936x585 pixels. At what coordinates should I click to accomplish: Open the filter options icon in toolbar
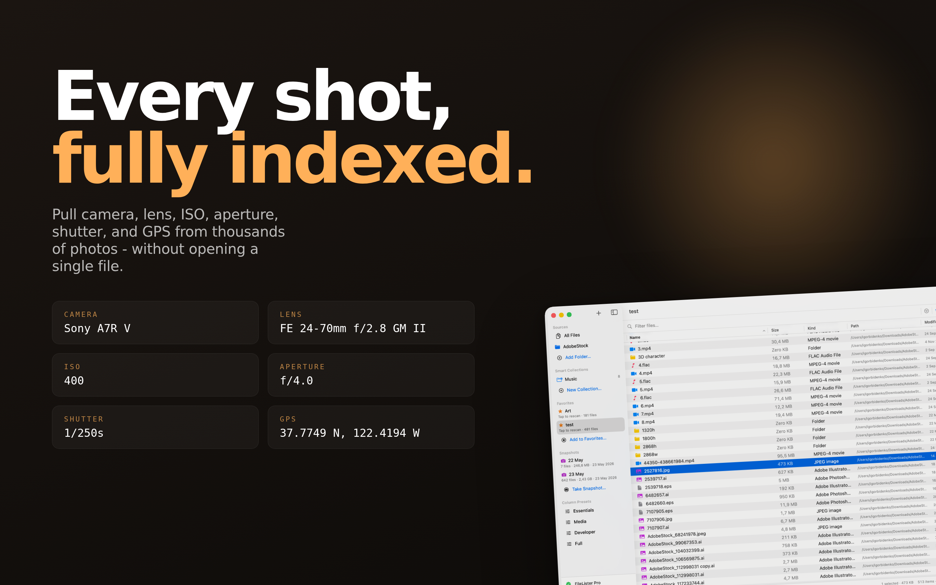926,311
